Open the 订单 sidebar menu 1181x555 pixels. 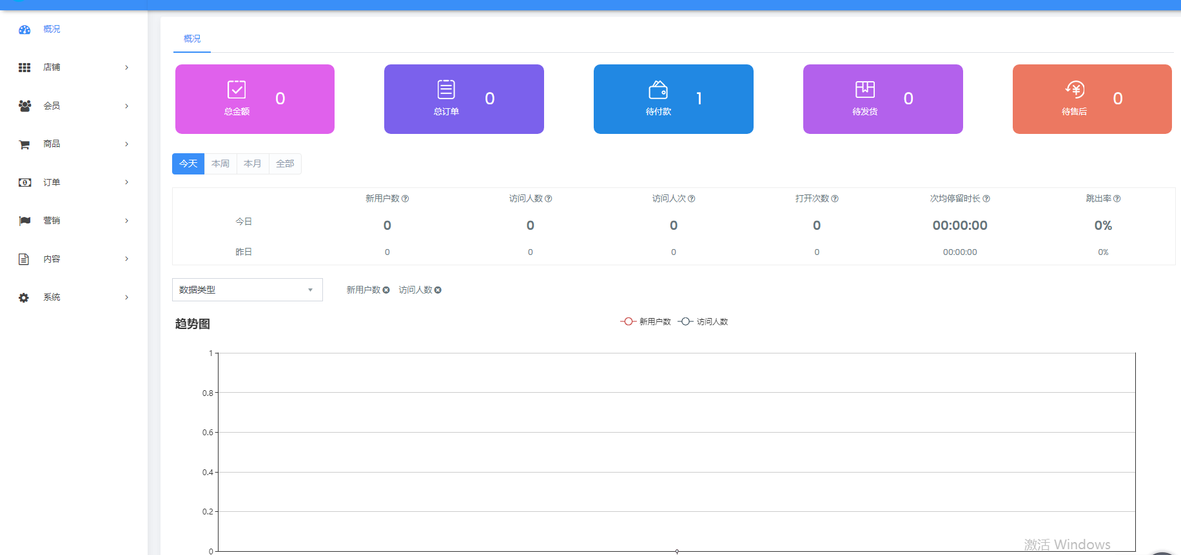click(x=74, y=182)
